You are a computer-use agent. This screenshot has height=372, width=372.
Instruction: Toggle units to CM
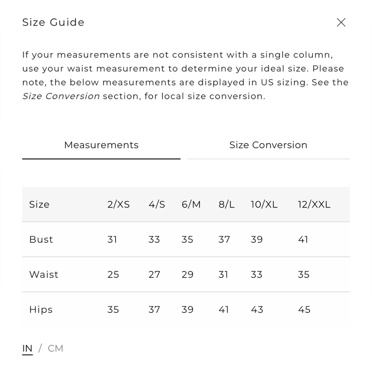pyautogui.click(x=55, y=348)
